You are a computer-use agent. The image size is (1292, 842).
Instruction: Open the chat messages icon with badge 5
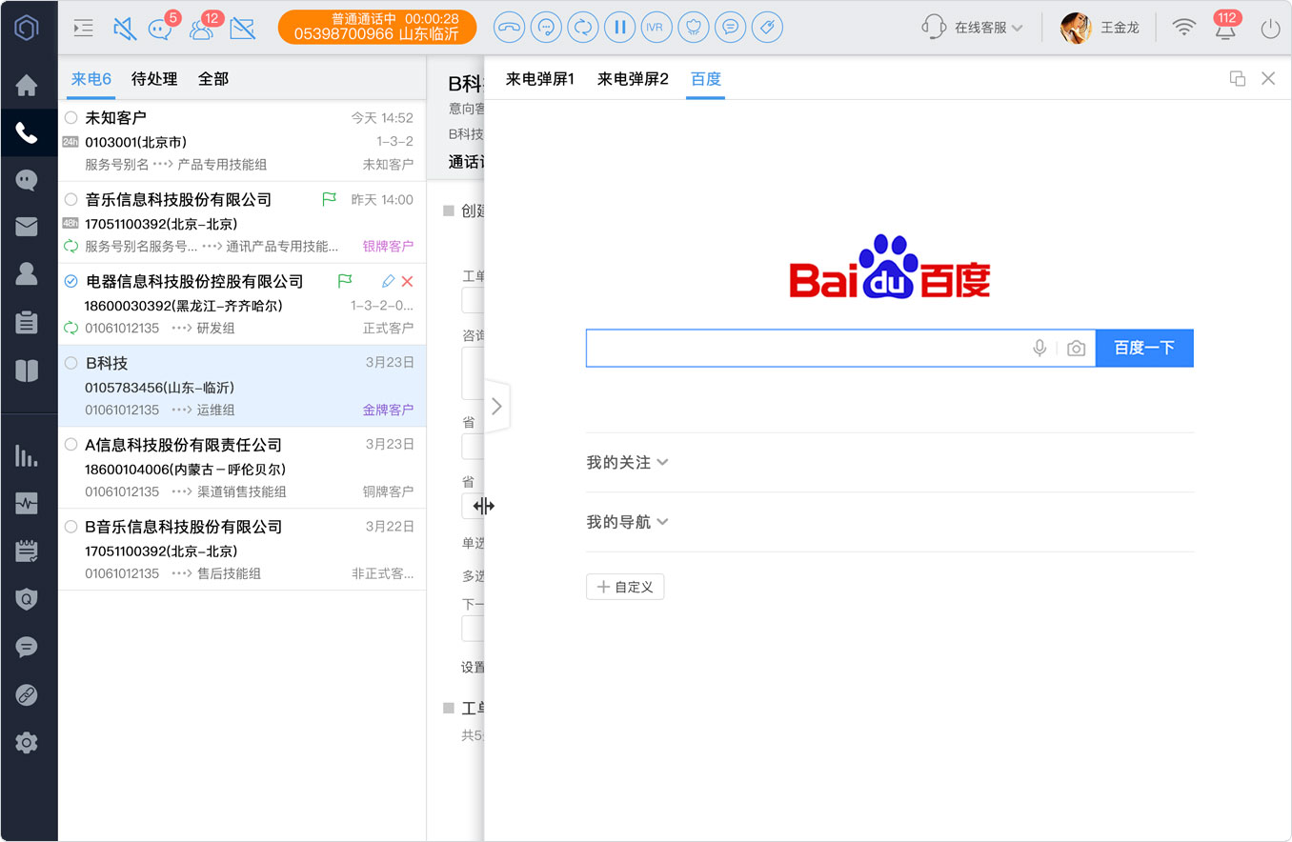(162, 27)
